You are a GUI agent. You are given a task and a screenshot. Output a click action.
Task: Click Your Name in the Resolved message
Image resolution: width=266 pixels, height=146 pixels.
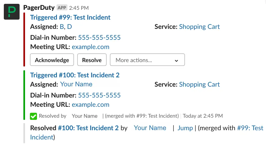coord(150,128)
